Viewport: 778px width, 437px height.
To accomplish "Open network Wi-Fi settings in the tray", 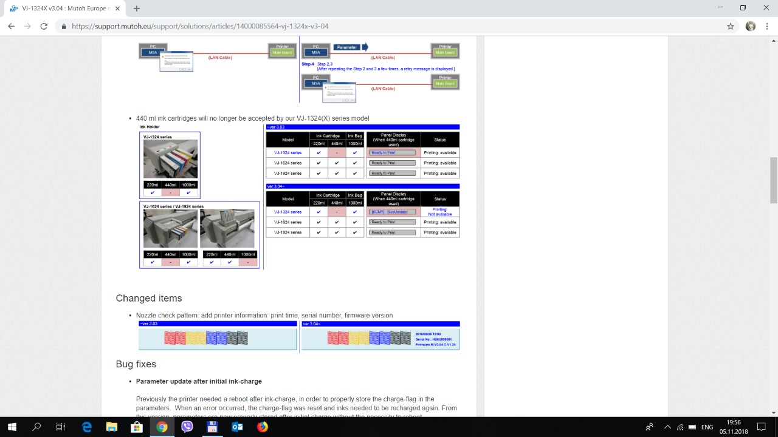I will pyautogui.click(x=680, y=427).
